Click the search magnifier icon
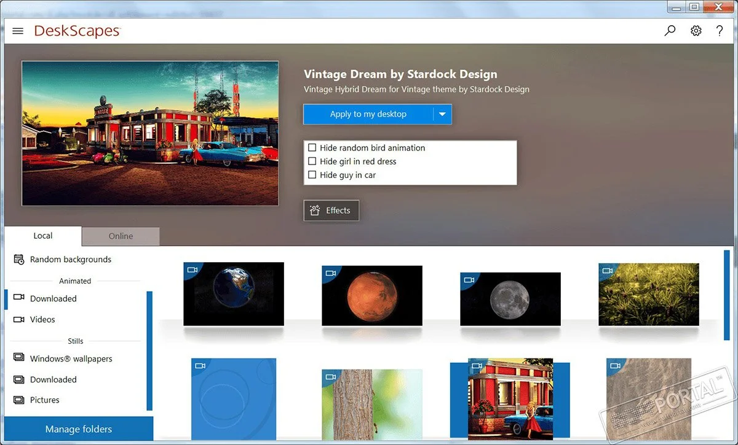The image size is (738, 445). click(670, 31)
